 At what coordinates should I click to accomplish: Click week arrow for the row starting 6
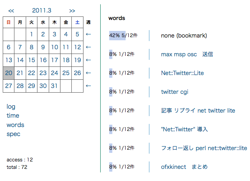click(89, 47)
